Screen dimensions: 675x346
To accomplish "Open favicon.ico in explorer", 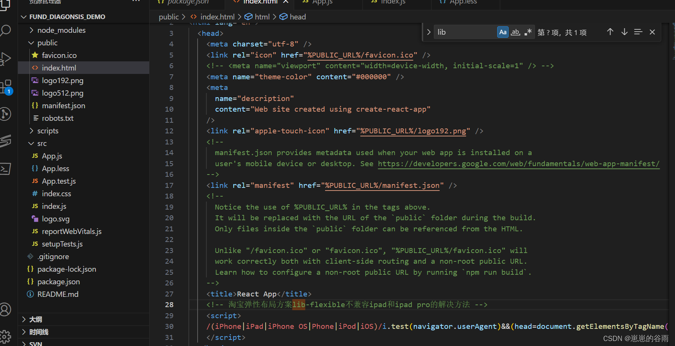I will coord(59,55).
